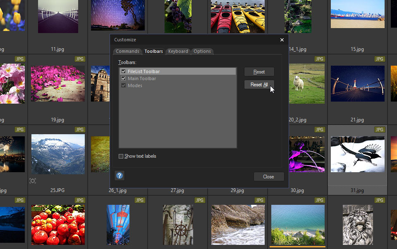Select the turquoise beach water thumbnail

pyautogui.click(x=298, y=225)
